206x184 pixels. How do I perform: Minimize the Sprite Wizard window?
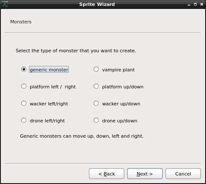tap(189, 4)
